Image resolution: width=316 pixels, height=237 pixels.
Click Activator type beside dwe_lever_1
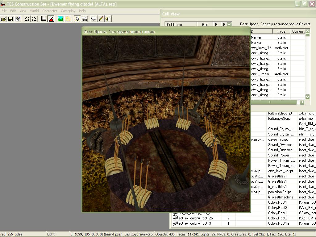point(281,48)
